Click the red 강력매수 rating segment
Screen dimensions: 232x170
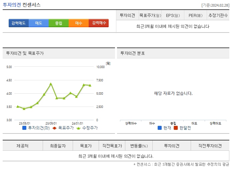pos(99,23)
